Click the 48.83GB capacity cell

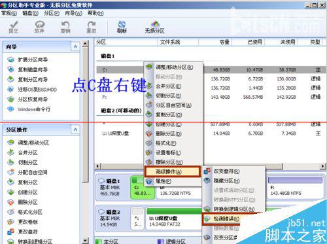coord(221,70)
